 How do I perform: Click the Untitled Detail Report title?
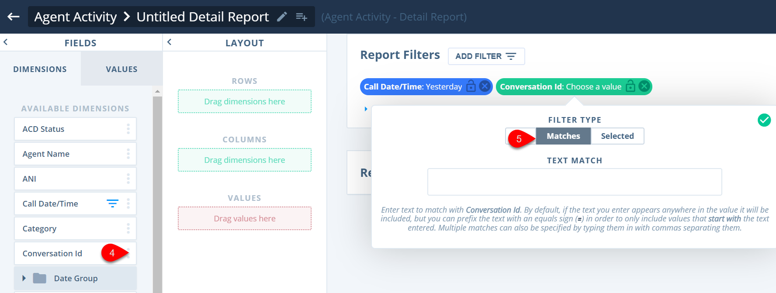[203, 17]
